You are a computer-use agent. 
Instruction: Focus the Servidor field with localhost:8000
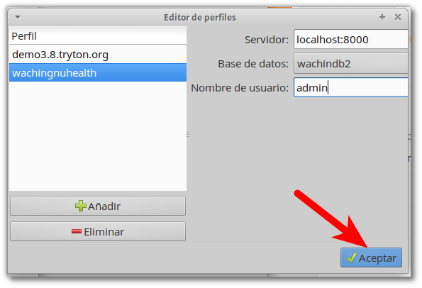(x=350, y=40)
